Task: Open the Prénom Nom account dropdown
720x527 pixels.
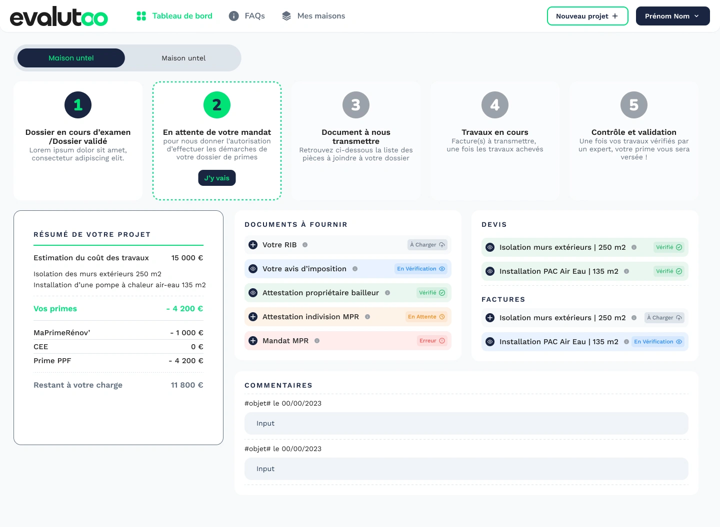Action: pyautogui.click(x=672, y=16)
